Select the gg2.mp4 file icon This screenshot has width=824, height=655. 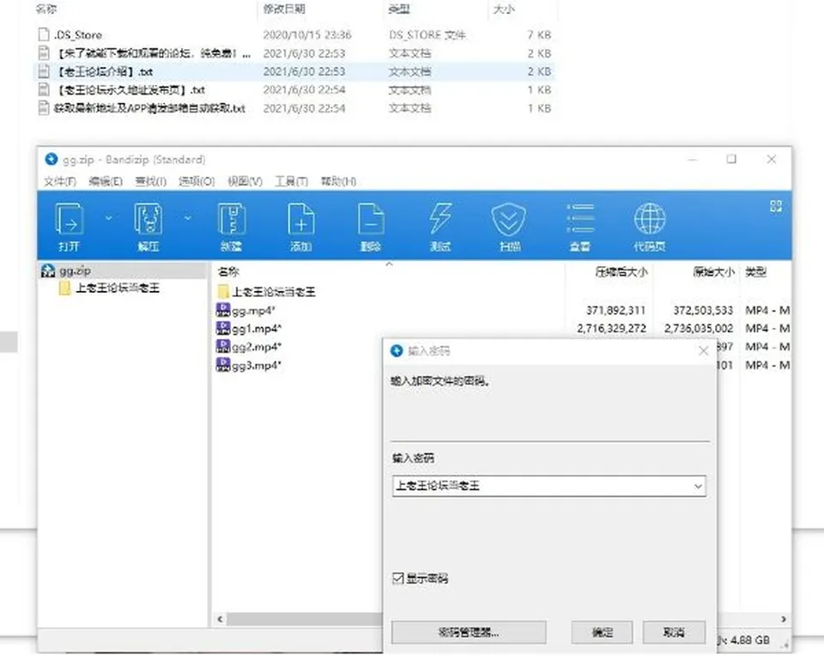pos(223,347)
